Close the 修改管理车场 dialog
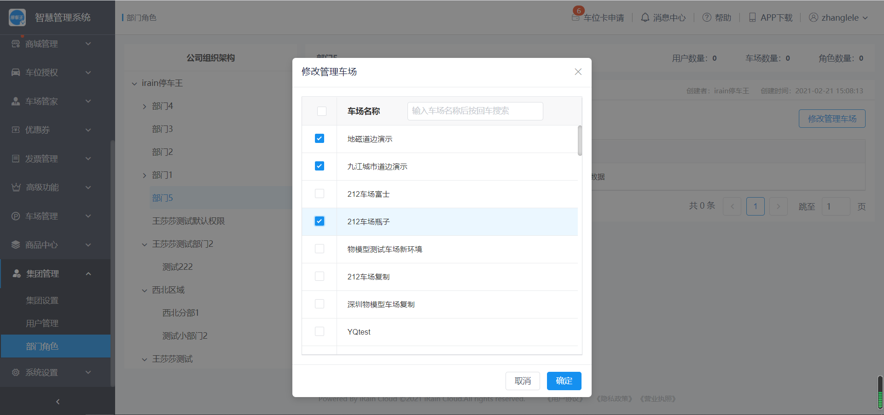884x415 pixels. click(578, 72)
